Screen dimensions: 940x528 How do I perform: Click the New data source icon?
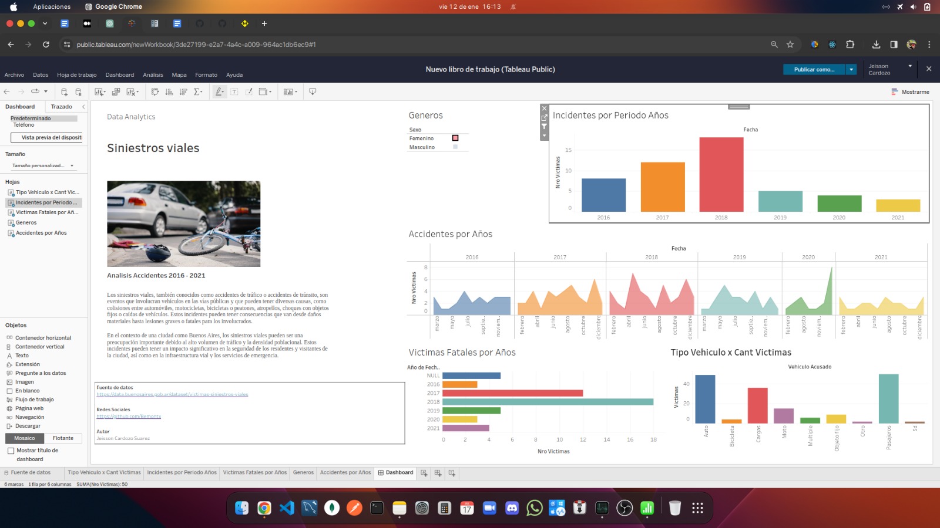click(64, 92)
